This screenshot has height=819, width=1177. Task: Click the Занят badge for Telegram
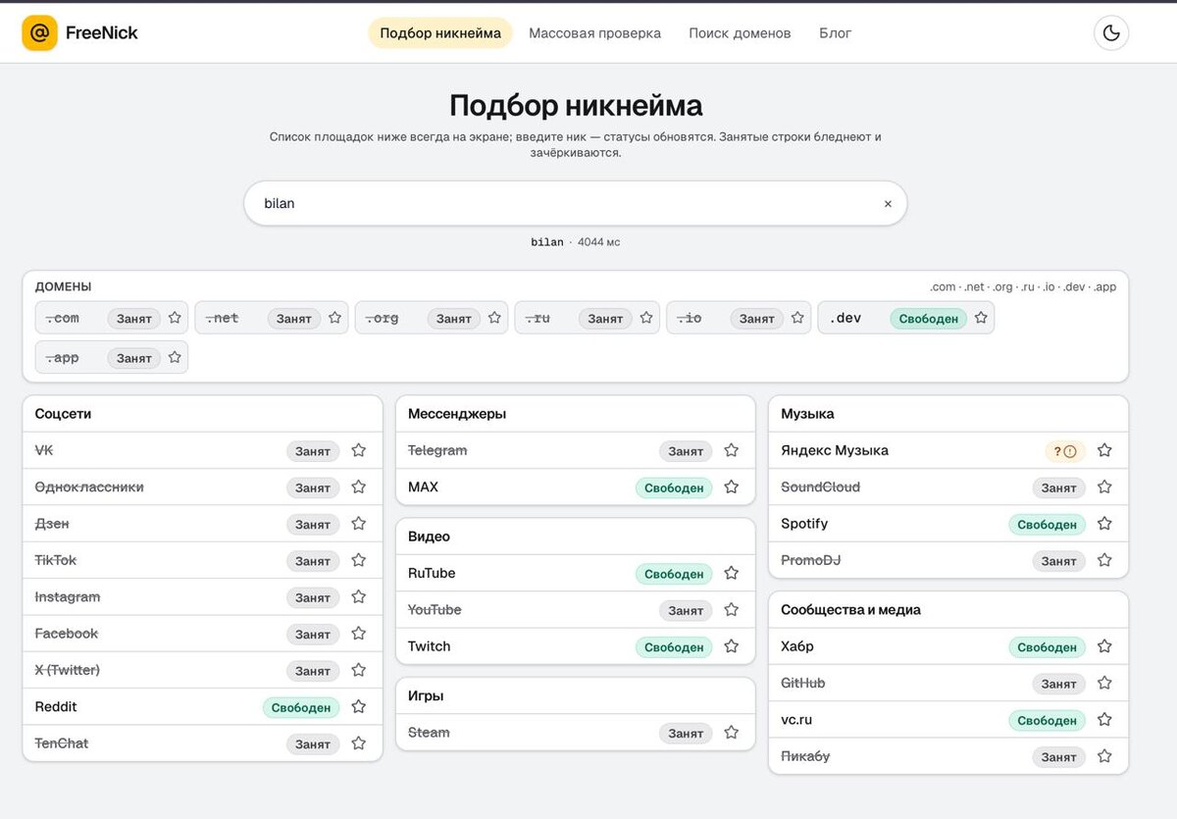tap(686, 451)
